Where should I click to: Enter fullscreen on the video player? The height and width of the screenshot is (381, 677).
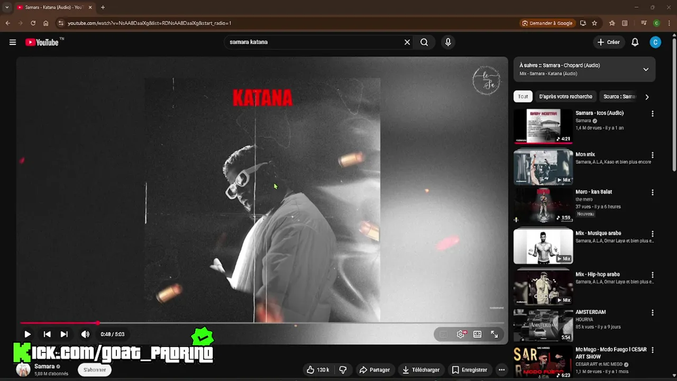click(x=494, y=334)
